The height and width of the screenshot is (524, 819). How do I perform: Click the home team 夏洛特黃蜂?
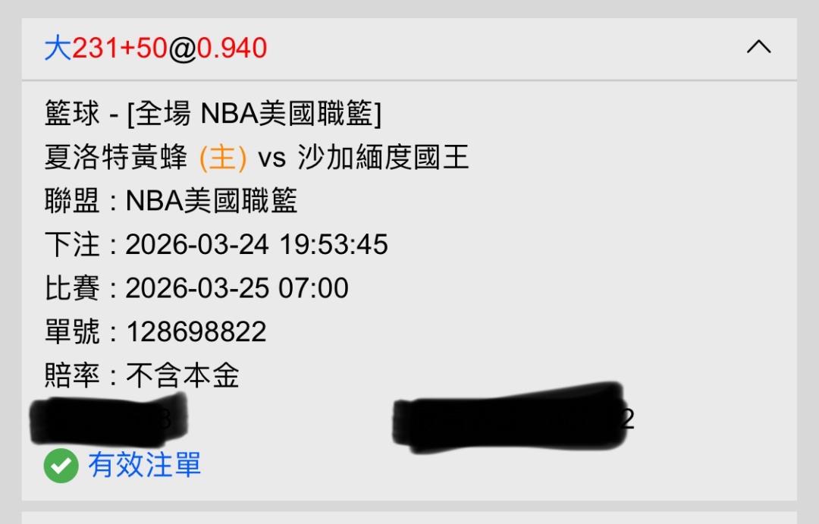pos(116,157)
